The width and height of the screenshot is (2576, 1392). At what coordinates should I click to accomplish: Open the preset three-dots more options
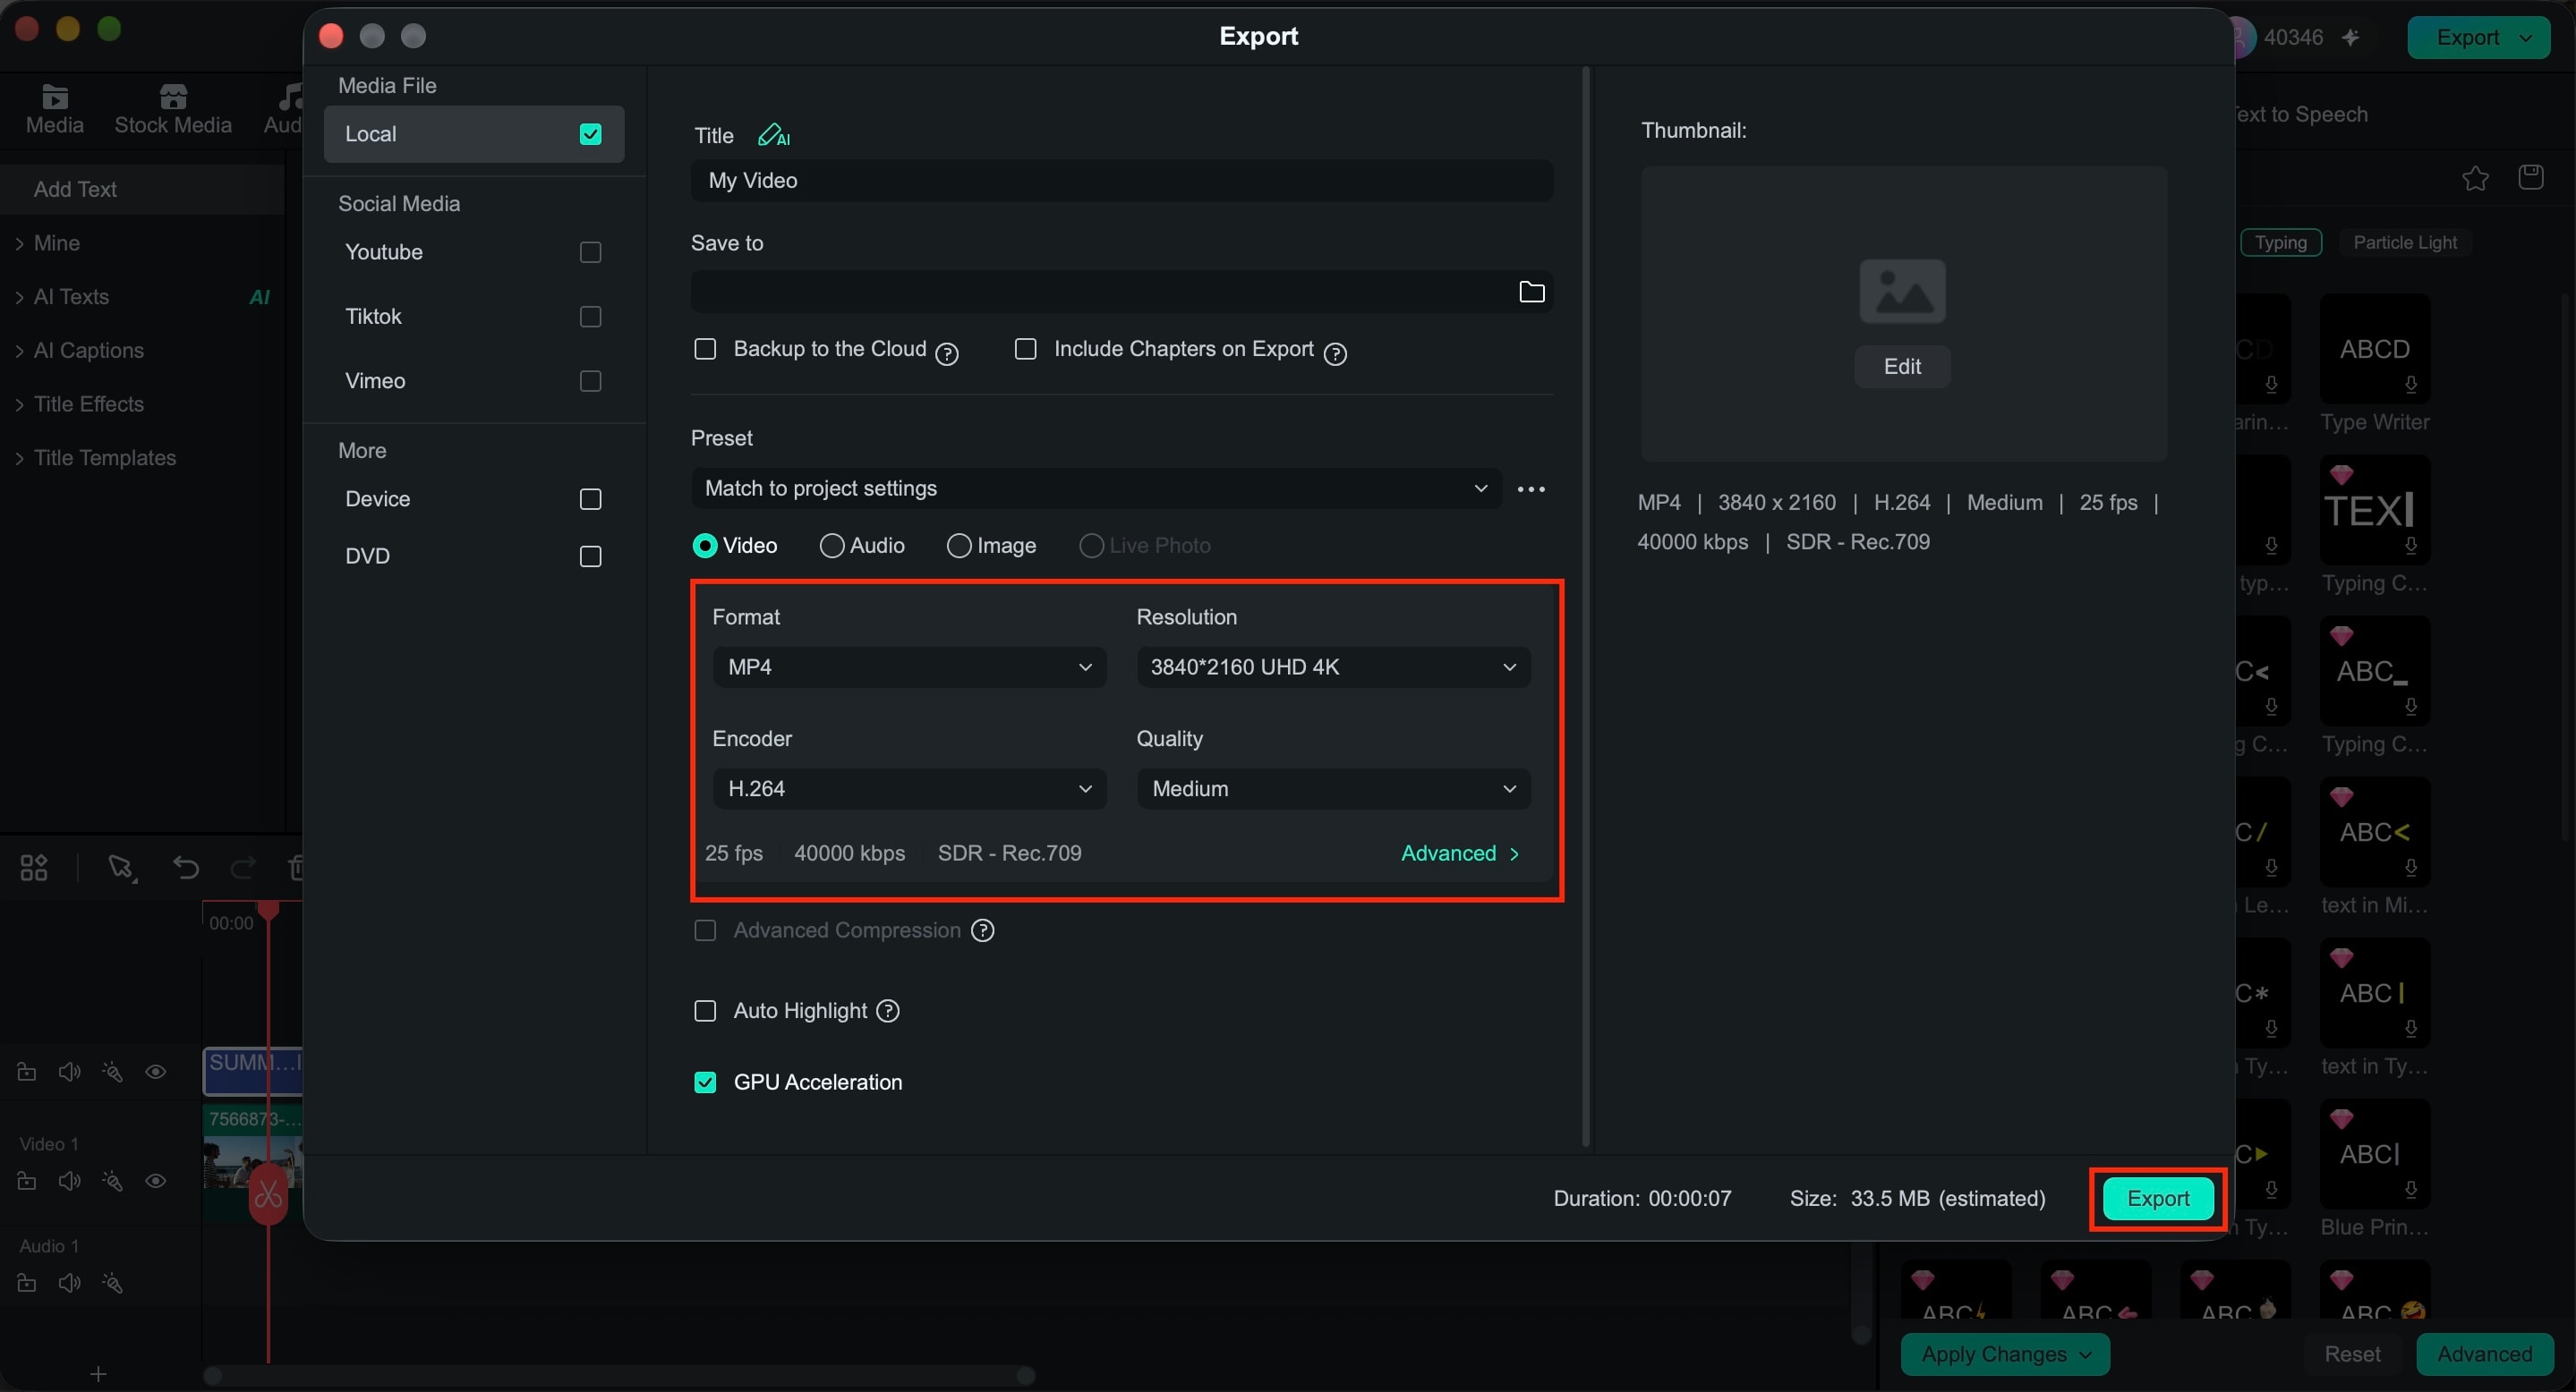1531,488
